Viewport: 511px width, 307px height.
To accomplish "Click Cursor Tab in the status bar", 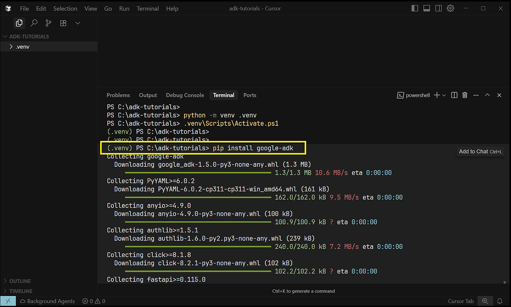I will (x=461, y=301).
